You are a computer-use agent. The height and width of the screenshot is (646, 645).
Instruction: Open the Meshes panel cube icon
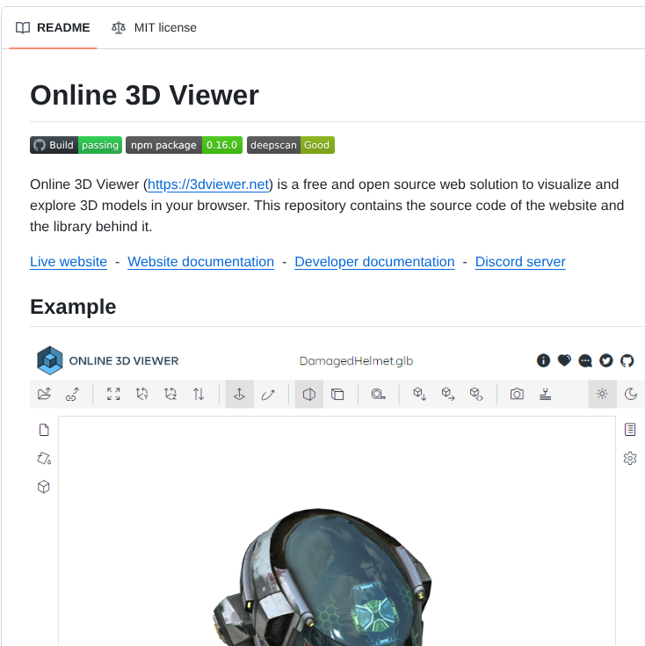44,487
